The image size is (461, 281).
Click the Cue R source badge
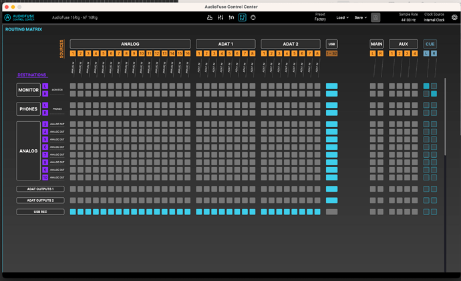434,53
